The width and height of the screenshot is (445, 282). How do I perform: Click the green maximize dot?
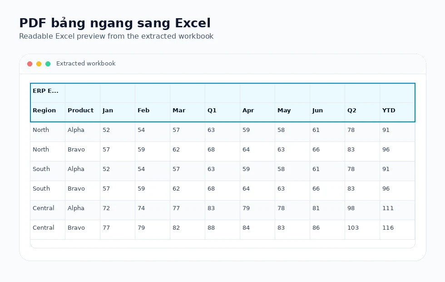(x=48, y=64)
